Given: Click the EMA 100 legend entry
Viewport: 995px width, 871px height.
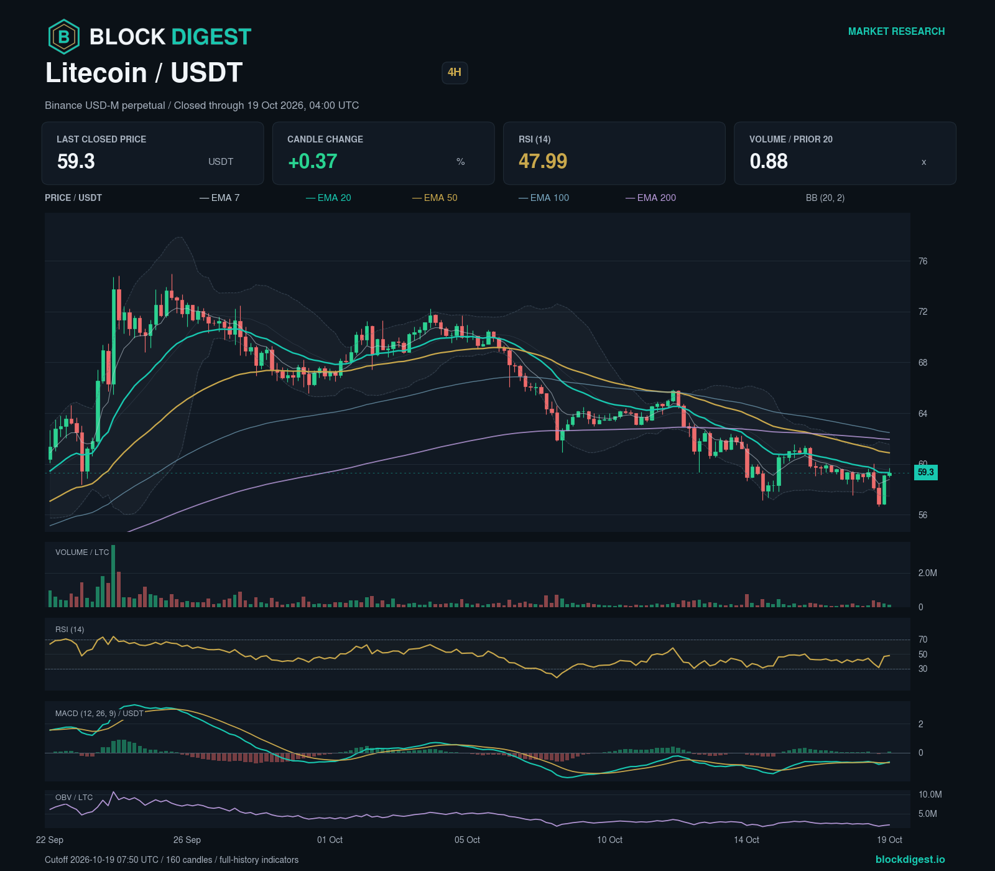Looking at the screenshot, I should (x=544, y=198).
